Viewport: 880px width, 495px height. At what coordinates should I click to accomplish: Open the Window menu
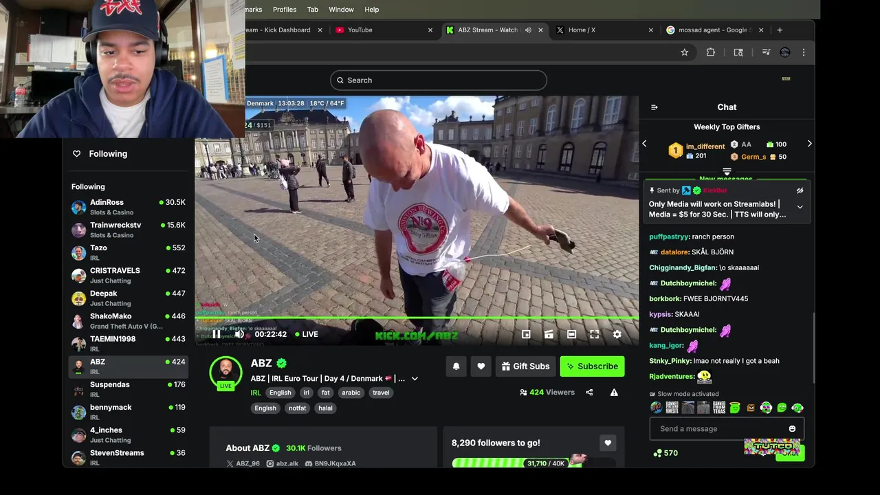coord(341,10)
